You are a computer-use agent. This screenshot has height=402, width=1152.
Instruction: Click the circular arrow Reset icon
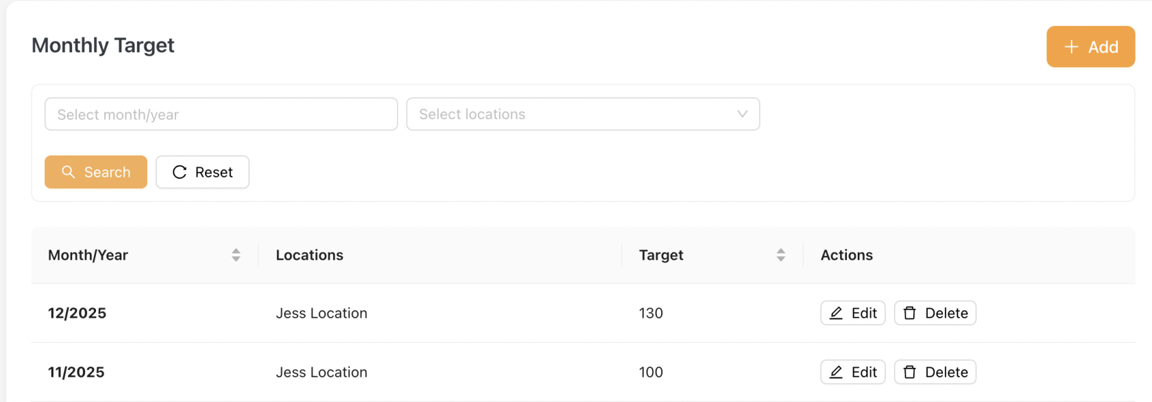click(x=180, y=172)
